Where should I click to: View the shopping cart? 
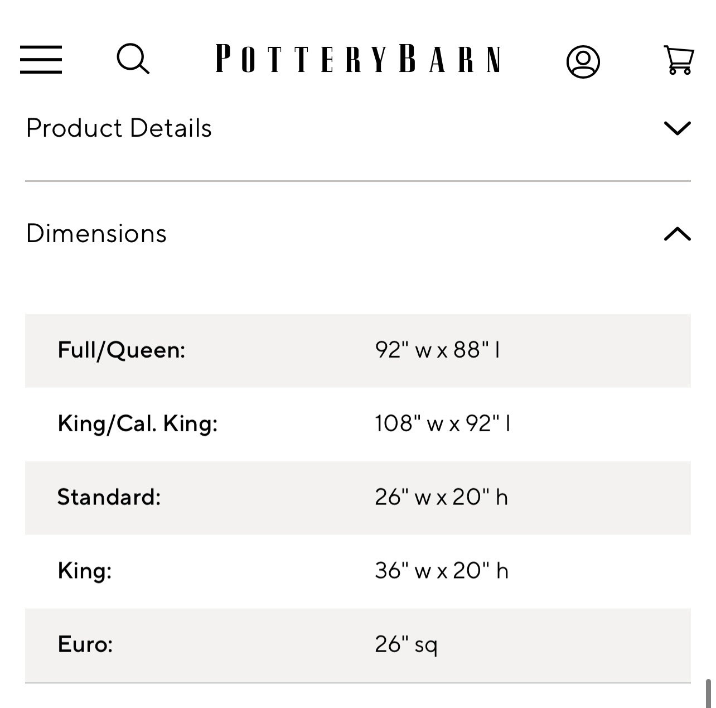point(679,60)
